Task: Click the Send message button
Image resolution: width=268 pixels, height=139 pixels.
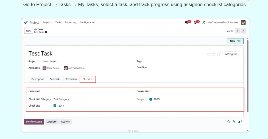Action: (34, 122)
